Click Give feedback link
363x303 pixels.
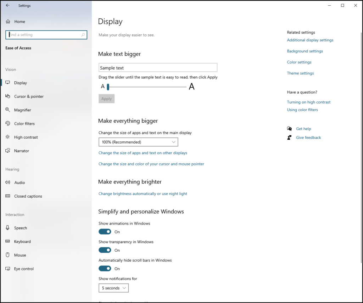click(x=308, y=138)
